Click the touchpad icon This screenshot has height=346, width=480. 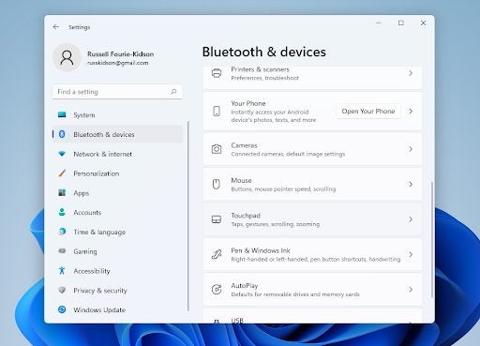(217, 219)
